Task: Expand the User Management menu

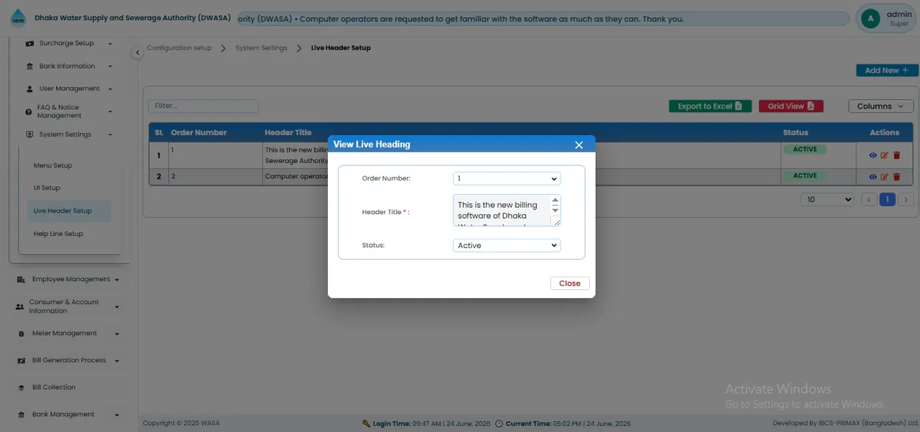Action: click(x=69, y=88)
